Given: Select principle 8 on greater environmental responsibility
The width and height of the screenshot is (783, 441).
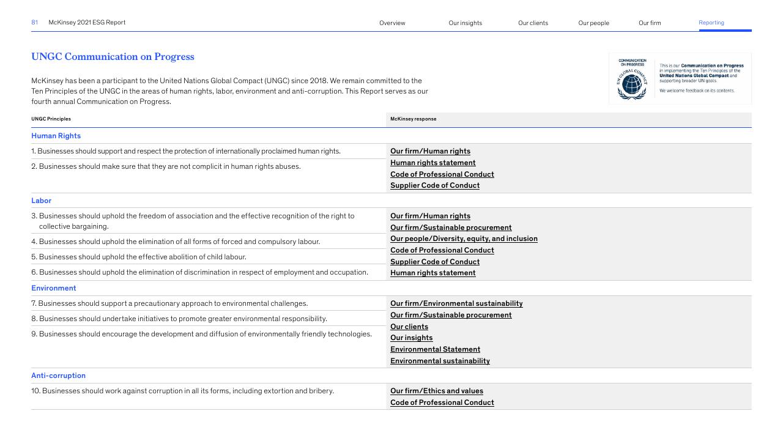Looking at the screenshot, I should coord(179,319).
